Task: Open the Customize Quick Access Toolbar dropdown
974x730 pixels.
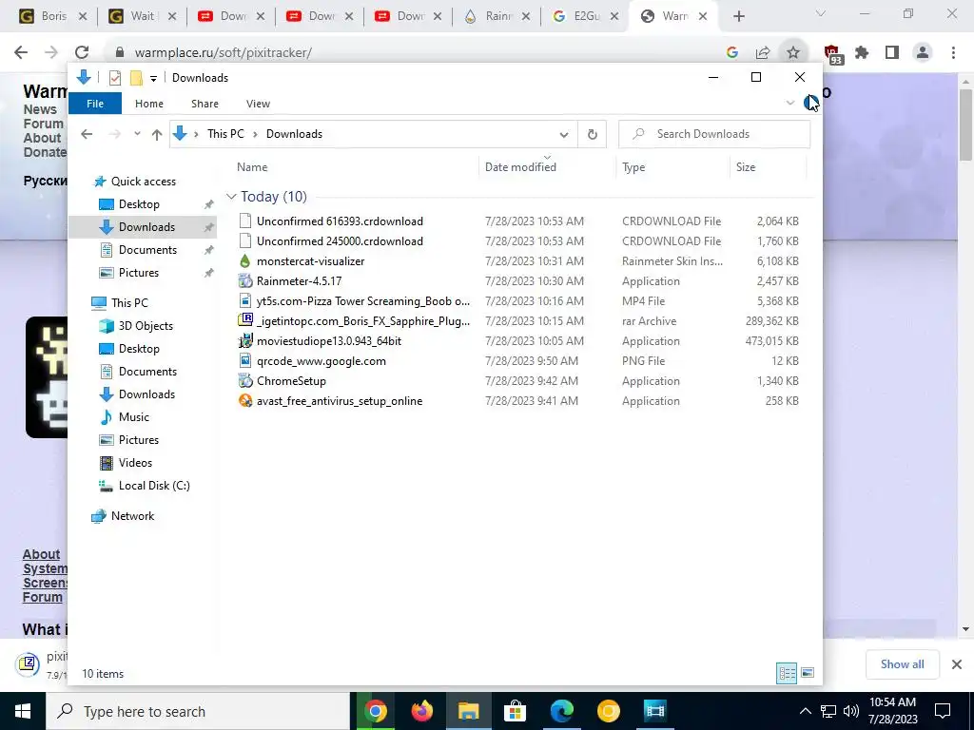Action: pos(153,78)
